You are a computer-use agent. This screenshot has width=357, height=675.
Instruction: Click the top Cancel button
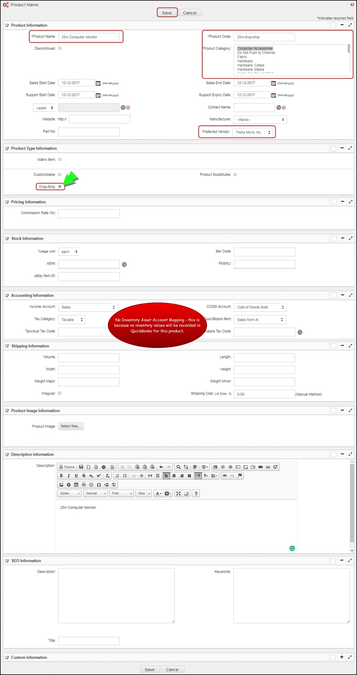[190, 13]
